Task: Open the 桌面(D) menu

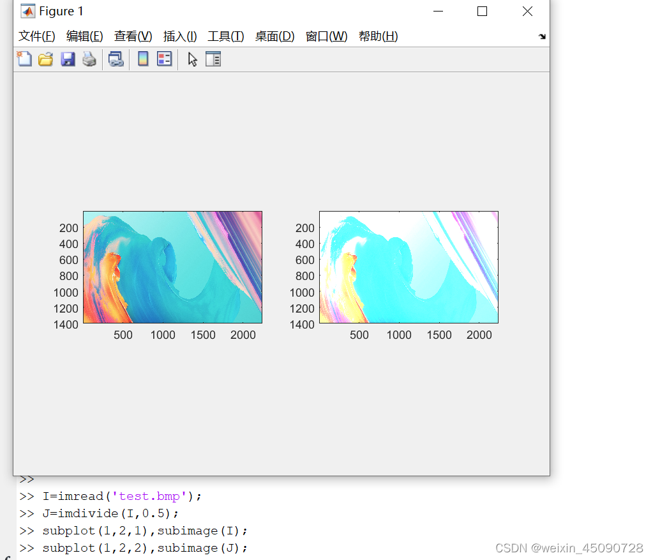Action: coord(275,36)
